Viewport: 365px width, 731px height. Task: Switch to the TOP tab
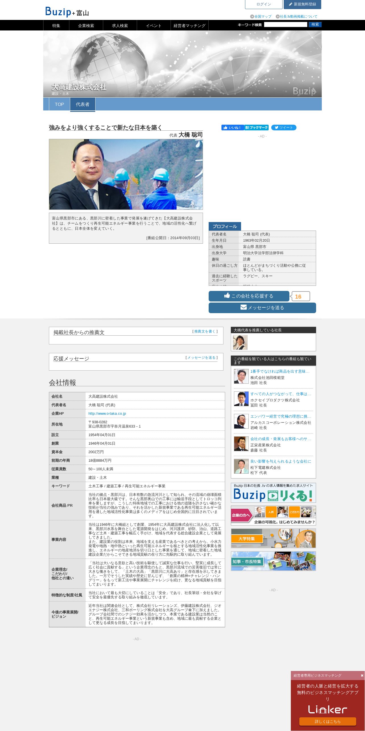(59, 104)
